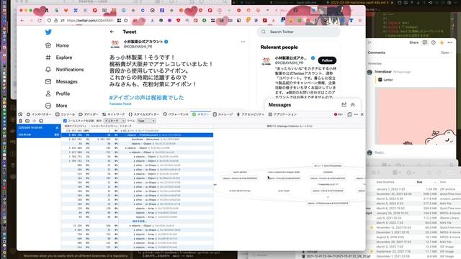Click the tweet author's avatar
This screenshot has height=259, width=461.
(115, 44)
